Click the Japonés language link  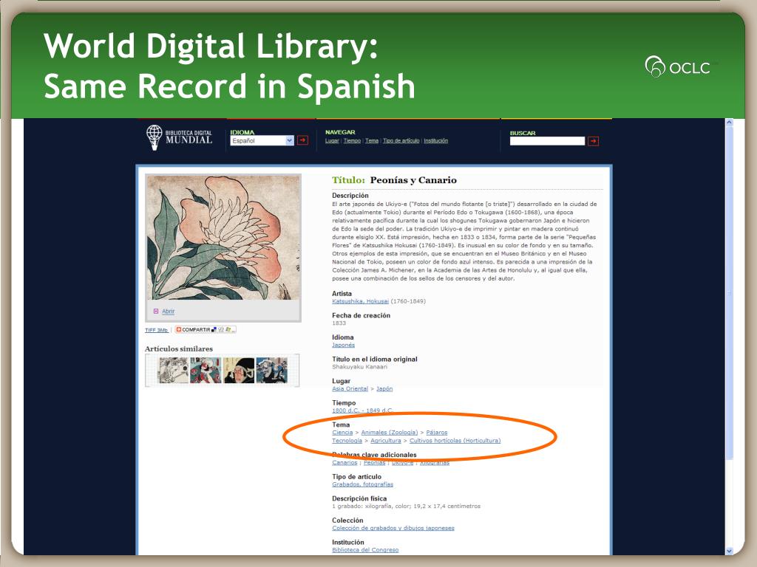click(343, 346)
